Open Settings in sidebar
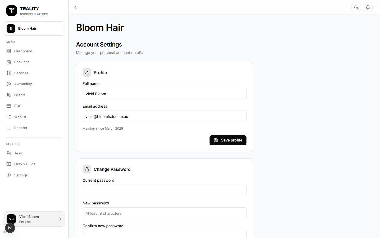 (34, 175)
